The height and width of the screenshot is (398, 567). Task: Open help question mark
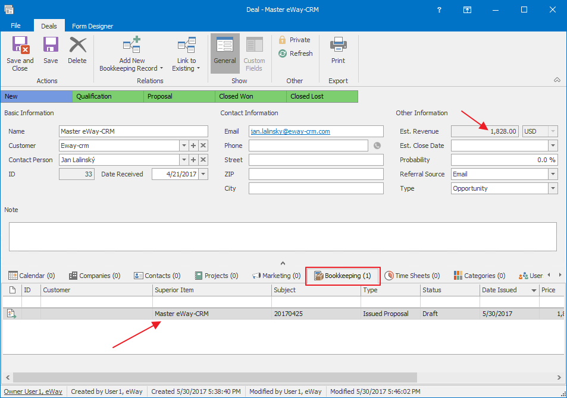point(439,10)
